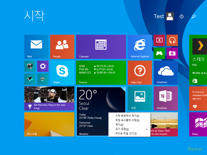This screenshot has width=207, height=155.
Task: Open the 사진 photos tile
Action: point(140,98)
